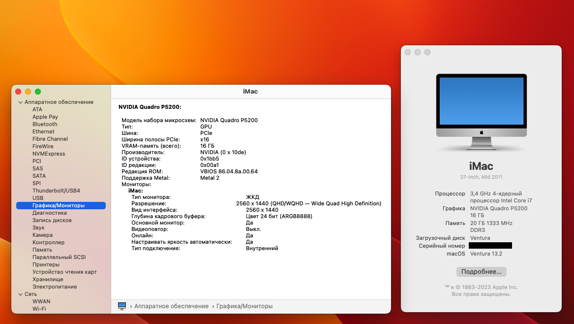Open Thunderbolt/USB4 entry
574x324 pixels.
point(56,191)
